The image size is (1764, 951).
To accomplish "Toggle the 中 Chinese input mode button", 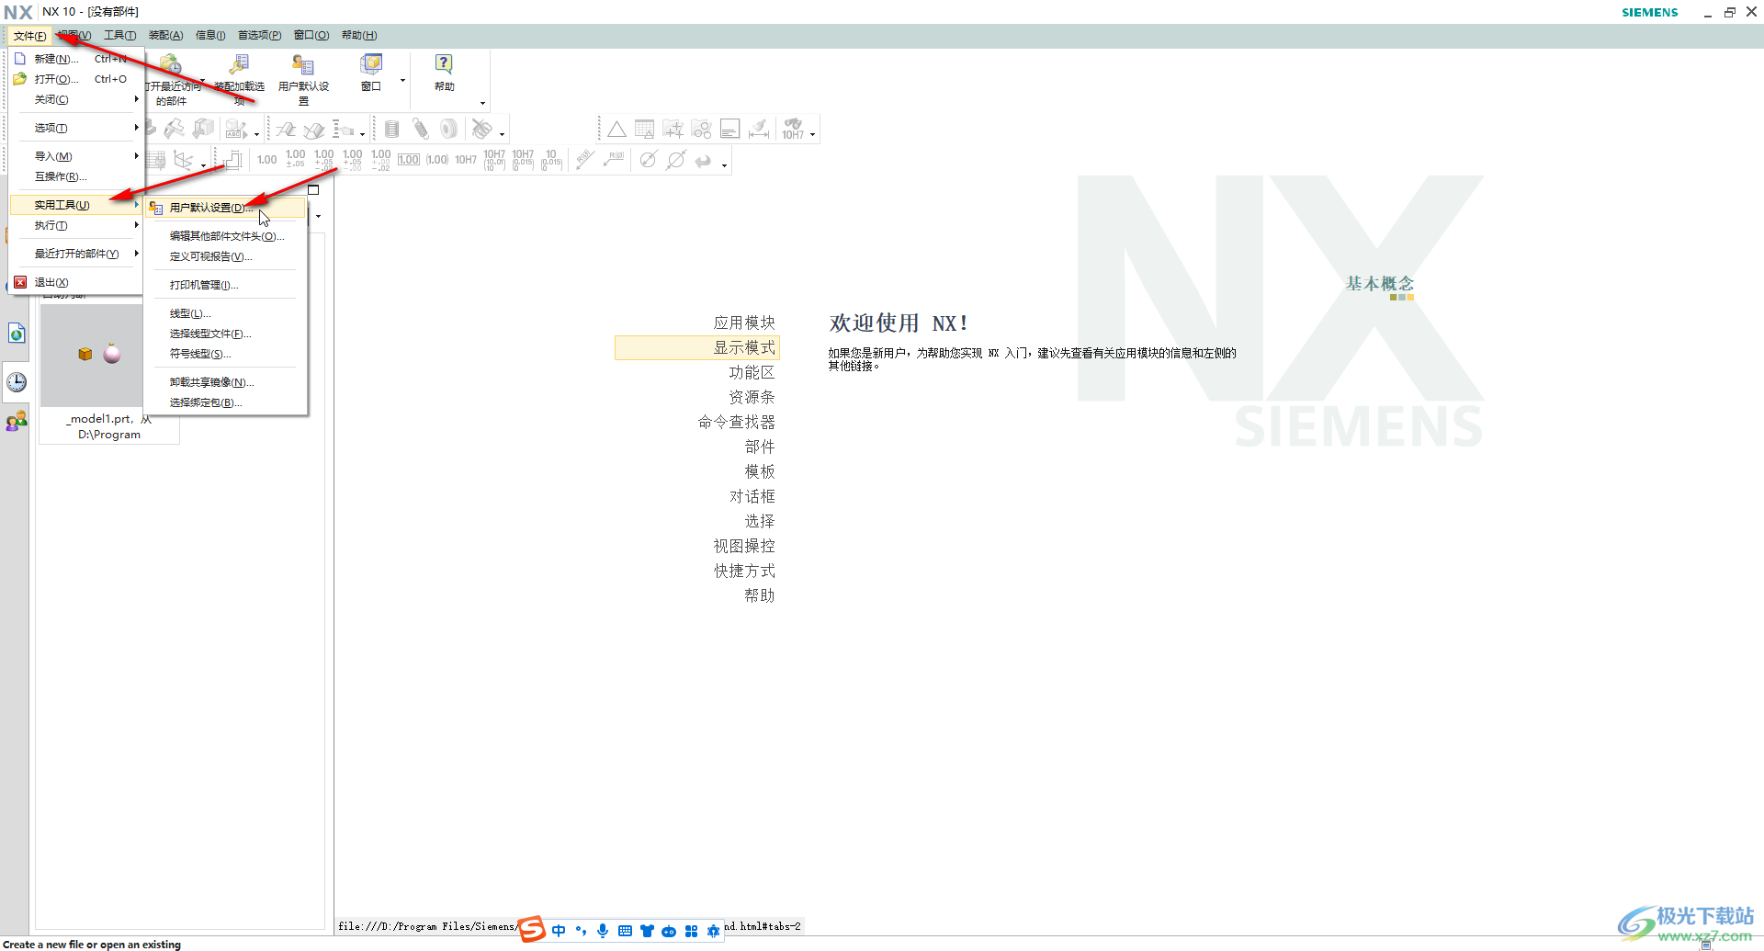I will 559,931.
